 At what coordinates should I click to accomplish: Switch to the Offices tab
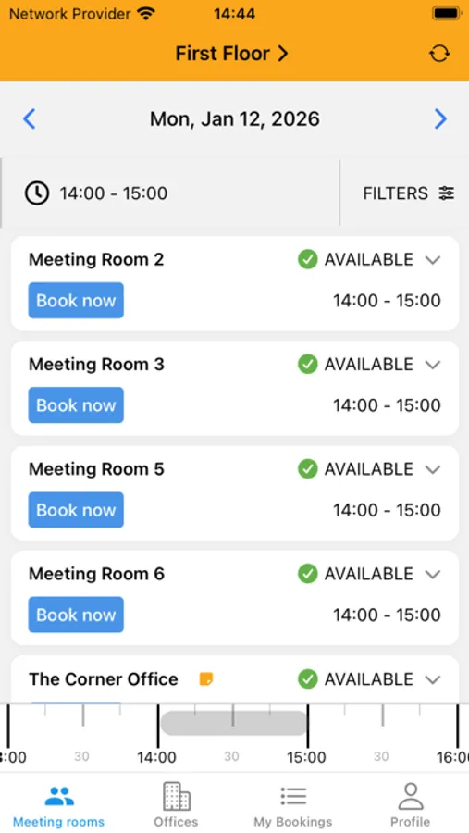[x=176, y=804]
